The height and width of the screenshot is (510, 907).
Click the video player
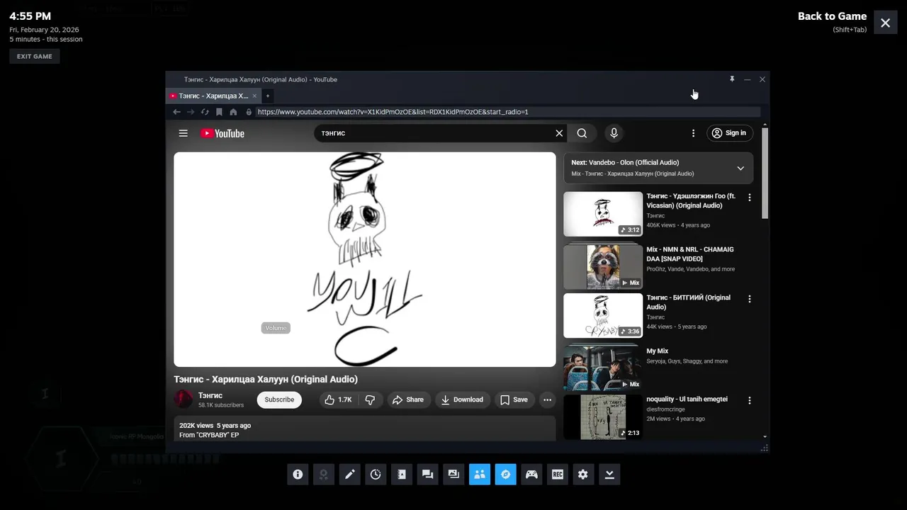pos(365,259)
